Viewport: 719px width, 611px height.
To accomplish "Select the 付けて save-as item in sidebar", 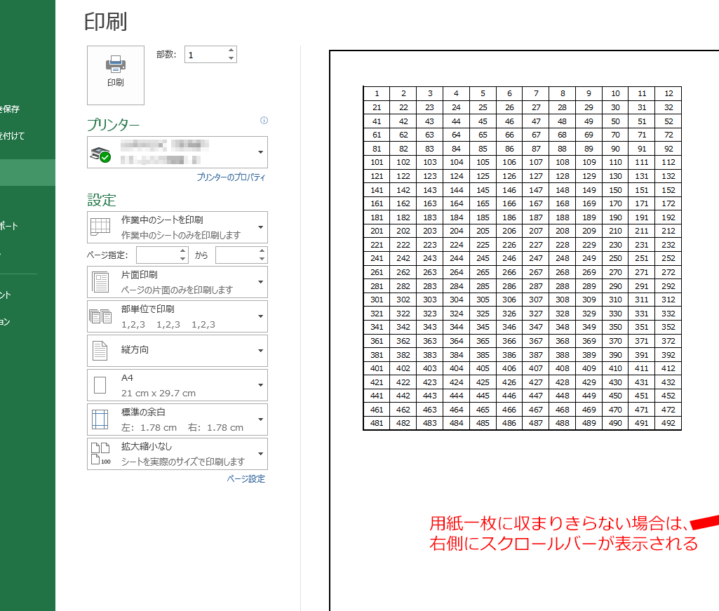I will (13, 136).
